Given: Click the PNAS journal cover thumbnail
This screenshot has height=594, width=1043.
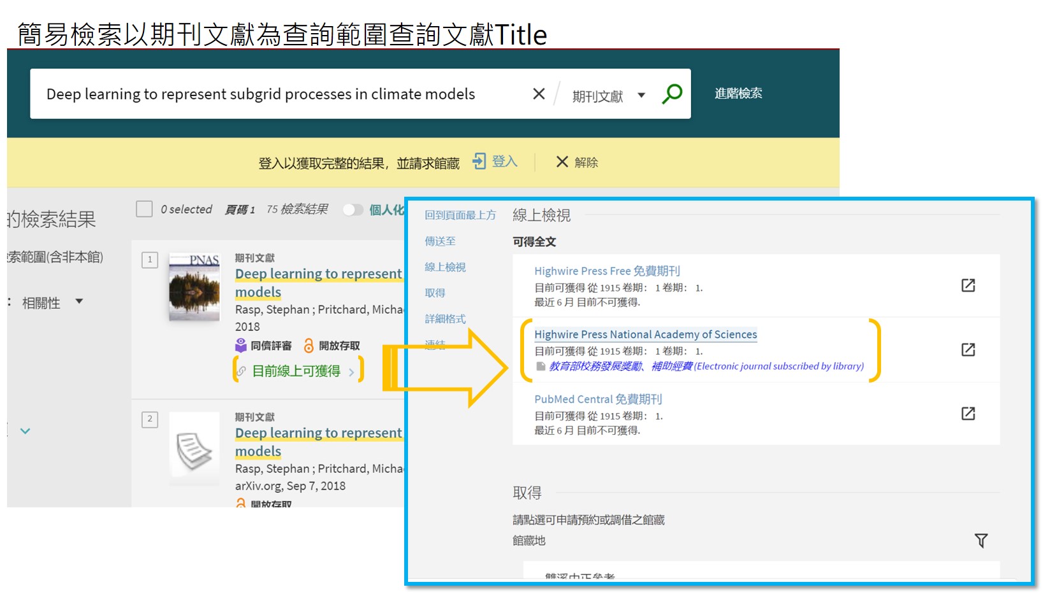Looking at the screenshot, I should pyautogui.click(x=194, y=287).
